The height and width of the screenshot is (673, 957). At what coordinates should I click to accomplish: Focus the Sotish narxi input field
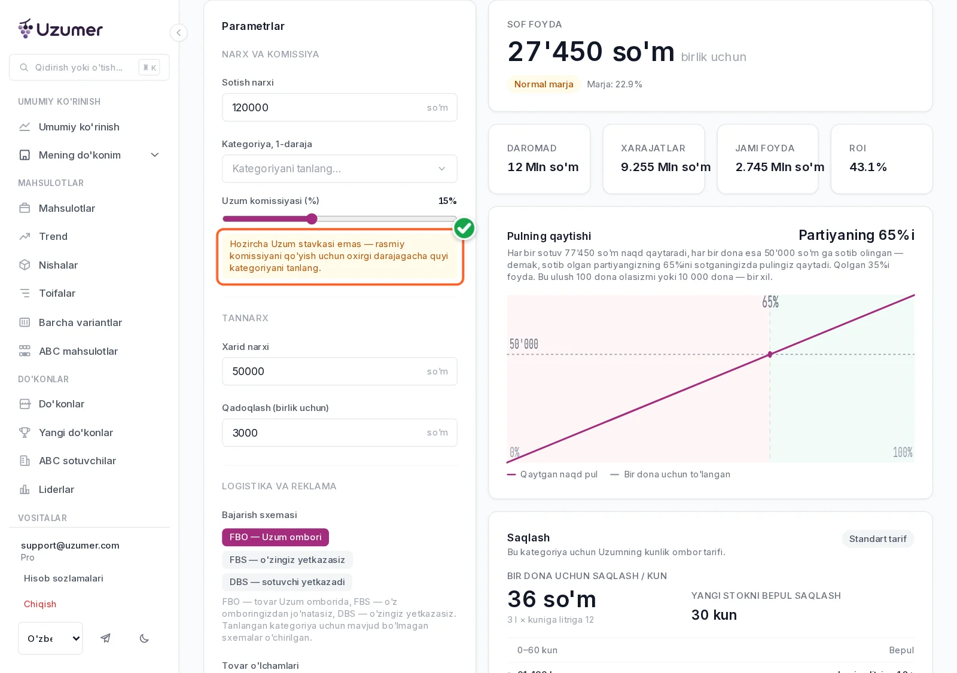pos(340,108)
